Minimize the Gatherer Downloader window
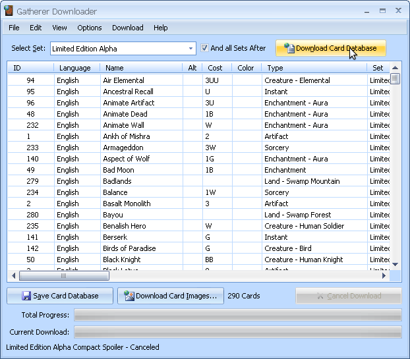The width and height of the screenshot is (410, 359). coord(366,11)
